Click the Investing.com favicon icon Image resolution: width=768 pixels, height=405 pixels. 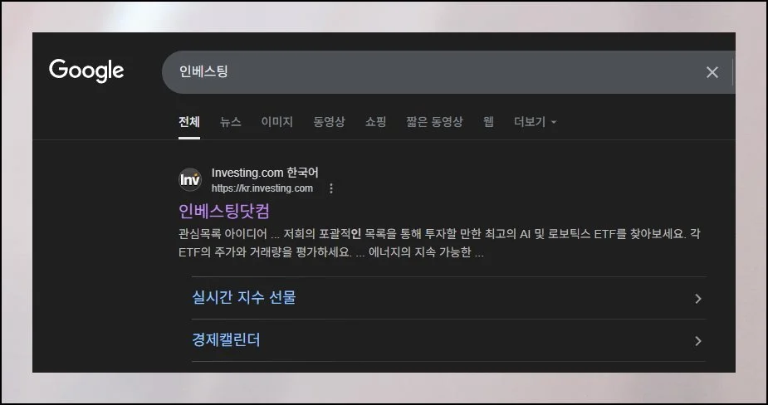click(190, 179)
